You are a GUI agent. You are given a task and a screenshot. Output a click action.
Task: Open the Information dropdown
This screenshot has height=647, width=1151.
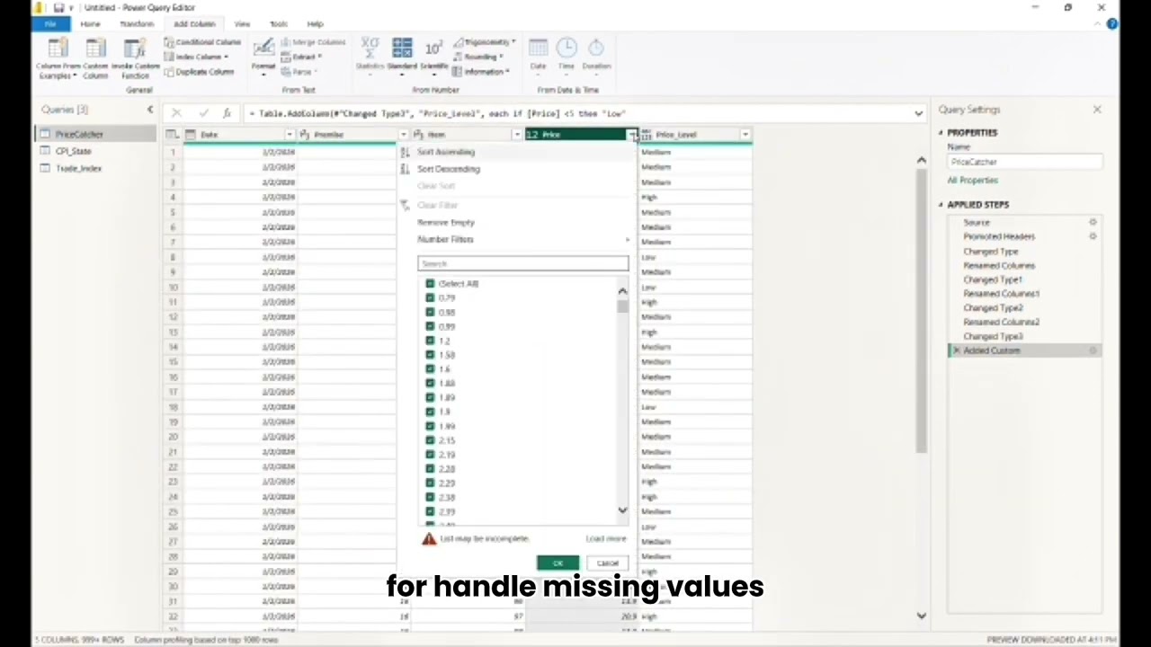pos(481,72)
